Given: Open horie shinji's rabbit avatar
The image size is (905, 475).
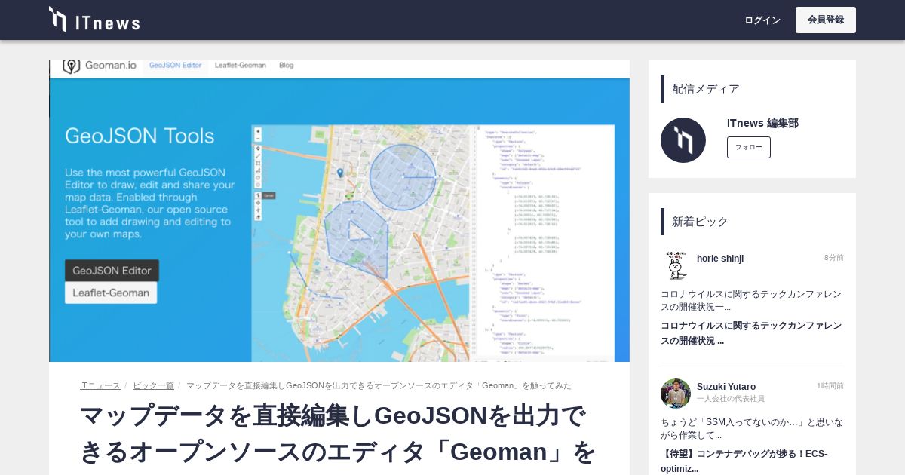Looking at the screenshot, I should point(676,265).
